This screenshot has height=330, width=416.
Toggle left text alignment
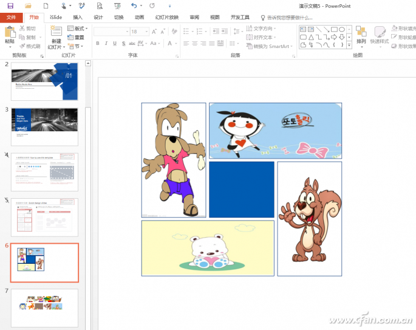click(186, 43)
